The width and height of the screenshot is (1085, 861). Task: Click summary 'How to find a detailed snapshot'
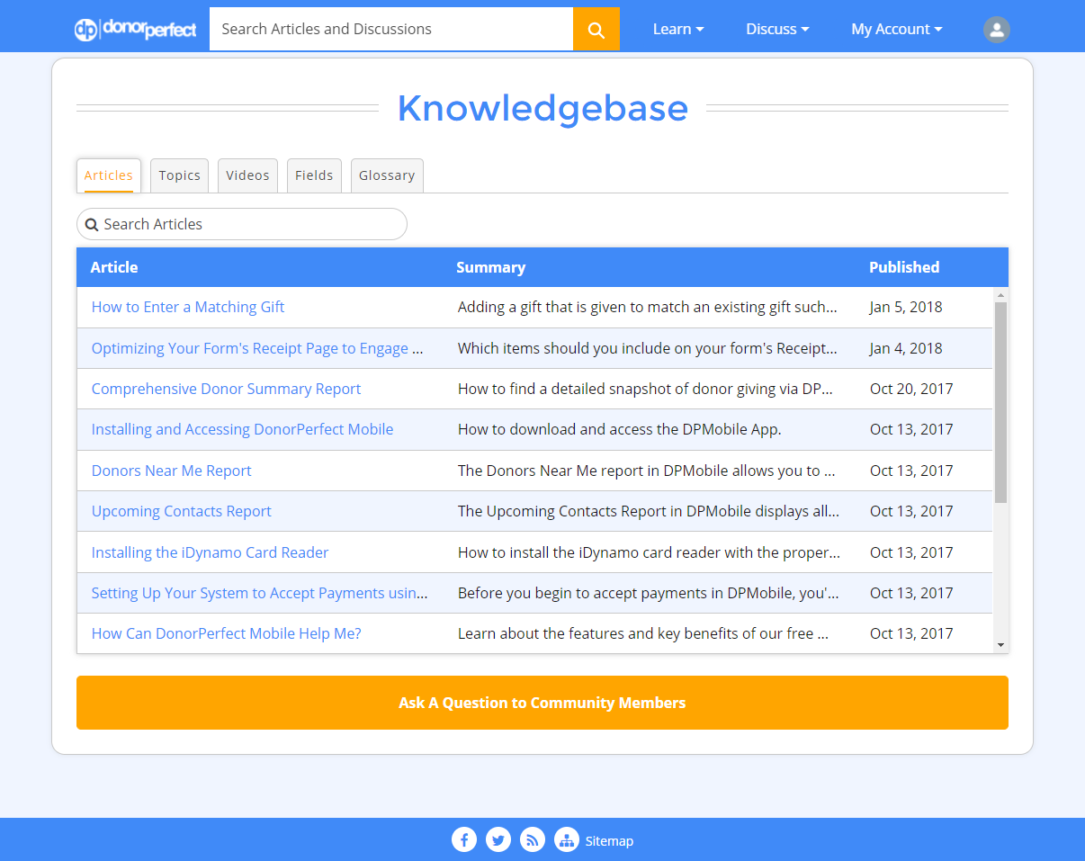[x=646, y=389]
